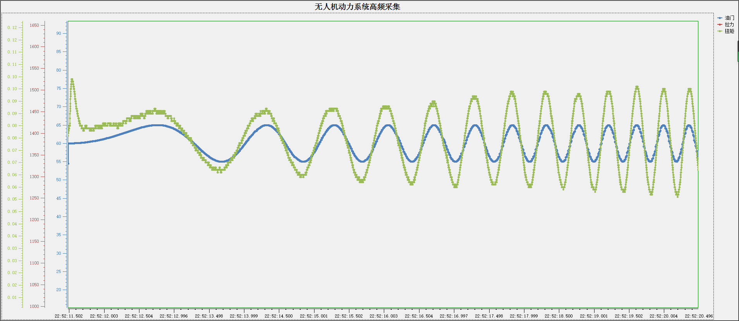Click the x-axis label 22:52:19.001
Screen dimensions: 739x321
pos(594,316)
